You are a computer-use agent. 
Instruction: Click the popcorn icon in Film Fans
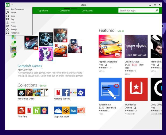click(44, 111)
